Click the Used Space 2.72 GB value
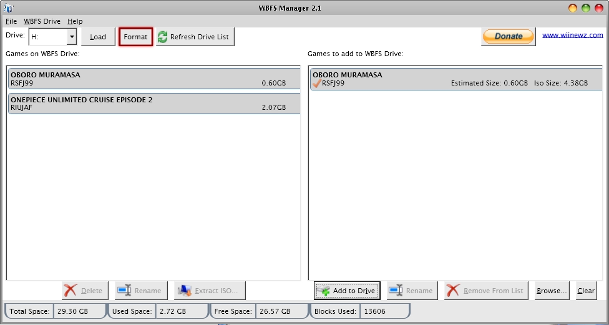The height and width of the screenshot is (325, 609). pyautogui.click(x=173, y=311)
